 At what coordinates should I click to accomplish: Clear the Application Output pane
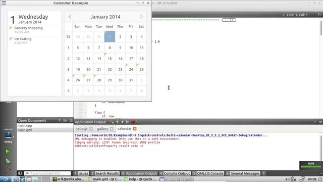click(x=112, y=122)
